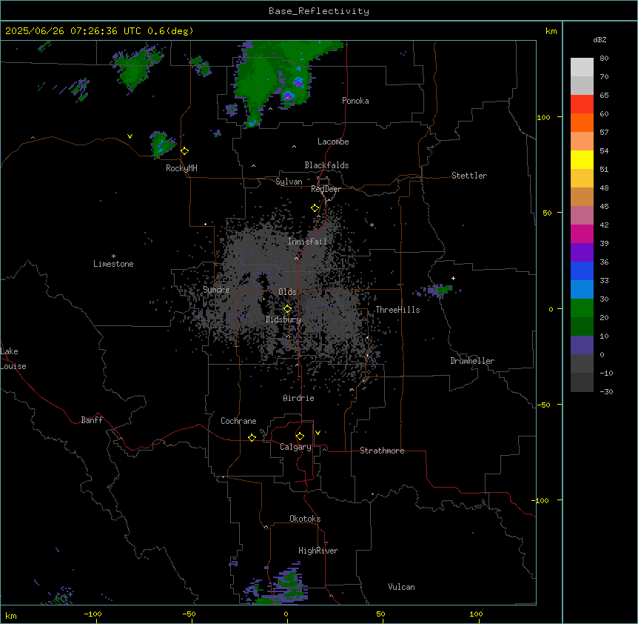Screen dimensions: 638x624
Task: Click the RockyMH label
Action: [181, 168]
